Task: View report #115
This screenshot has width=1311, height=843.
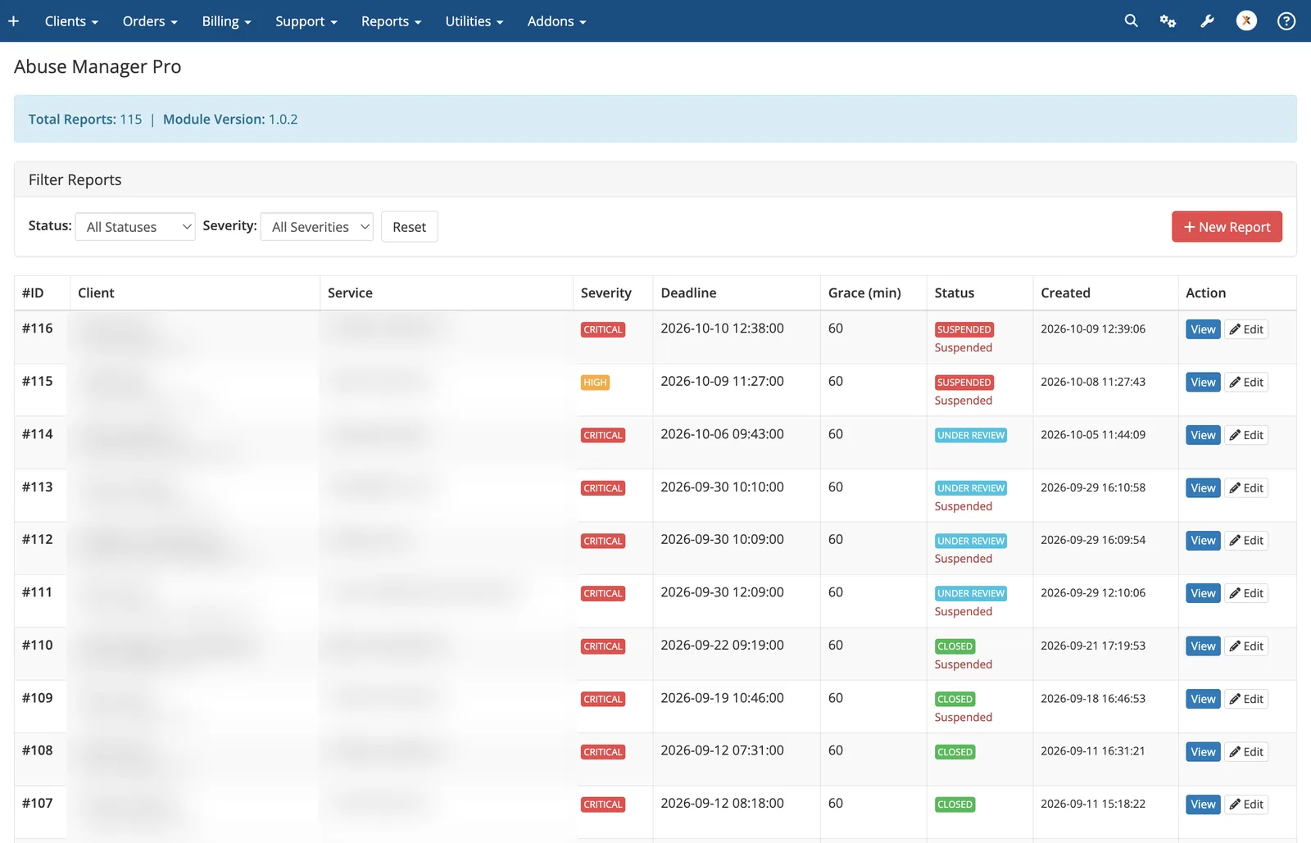Action: click(x=1203, y=383)
